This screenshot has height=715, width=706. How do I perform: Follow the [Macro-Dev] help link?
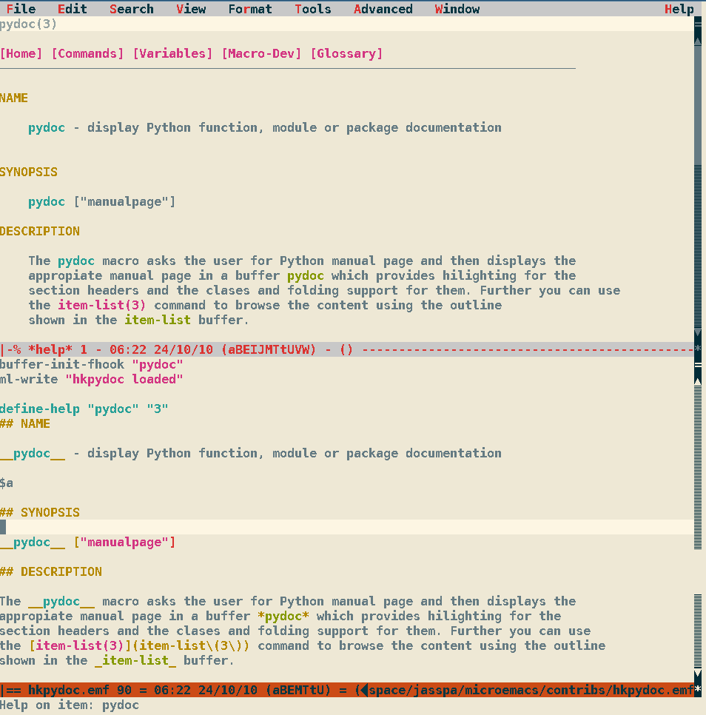coord(262,54)
